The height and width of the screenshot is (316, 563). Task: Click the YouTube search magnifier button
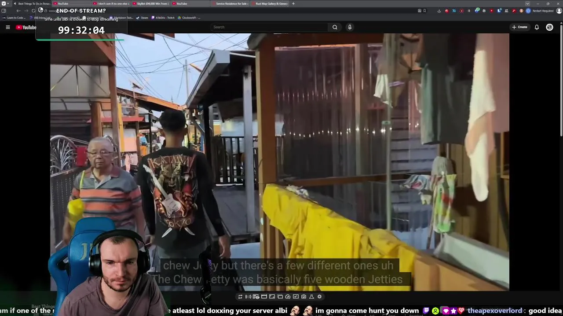click(x=335, y=27)
